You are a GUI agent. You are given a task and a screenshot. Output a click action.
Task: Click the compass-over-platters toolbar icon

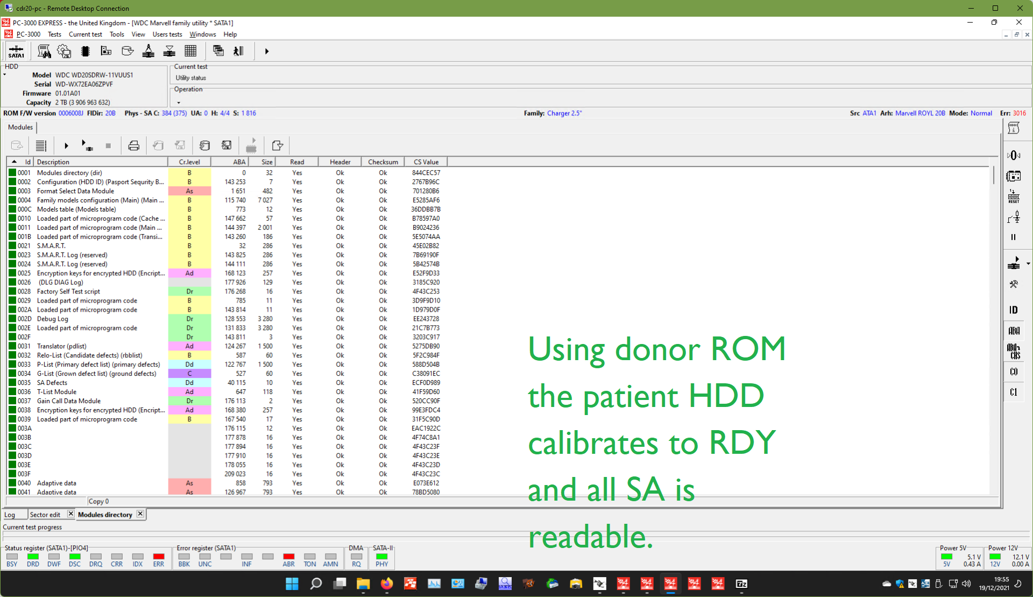point(148,51)
